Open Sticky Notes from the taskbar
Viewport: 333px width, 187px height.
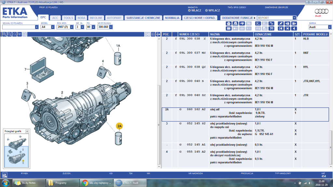tap(29, 183)
